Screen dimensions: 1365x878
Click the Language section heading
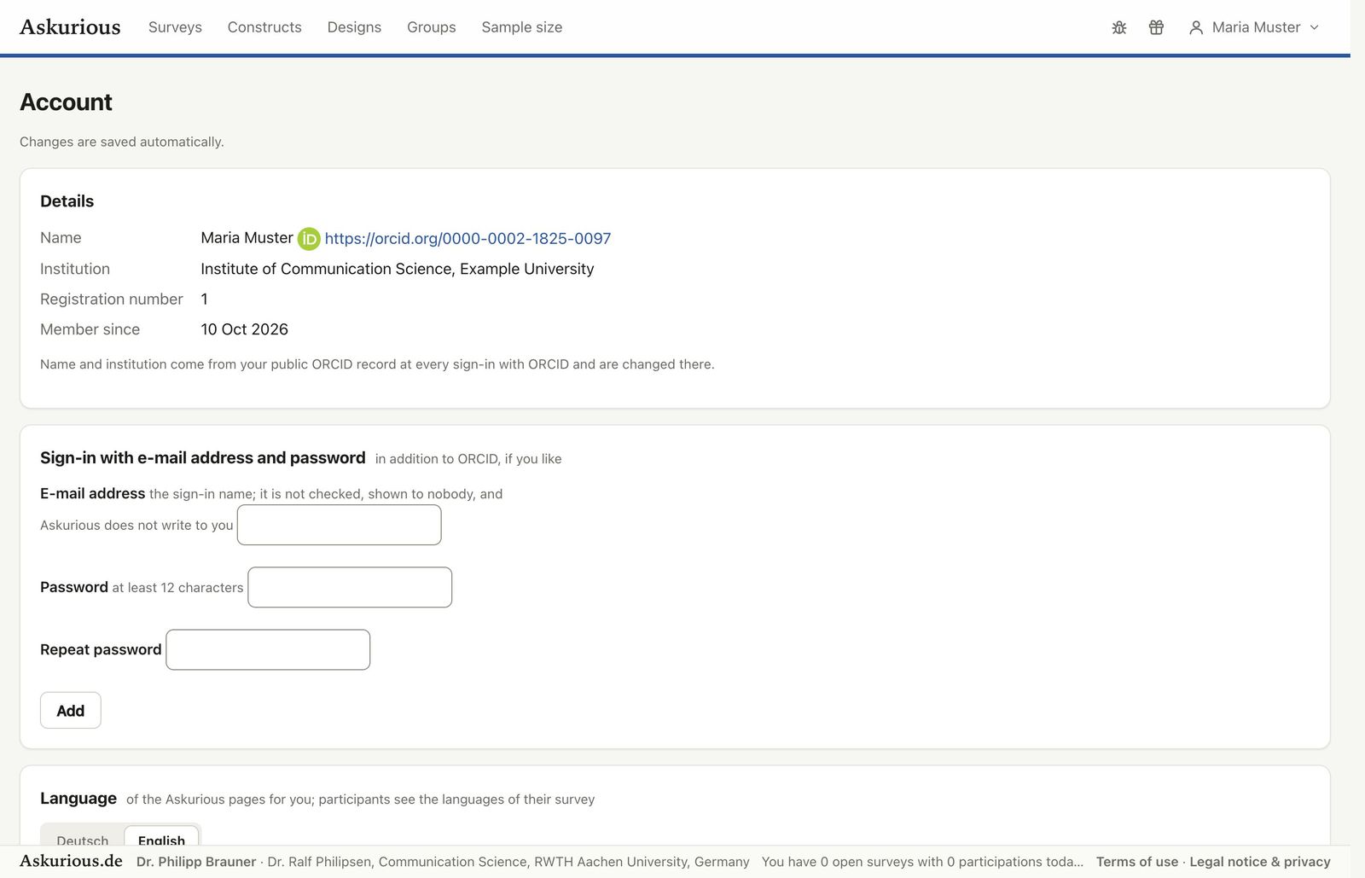point(78,799)
